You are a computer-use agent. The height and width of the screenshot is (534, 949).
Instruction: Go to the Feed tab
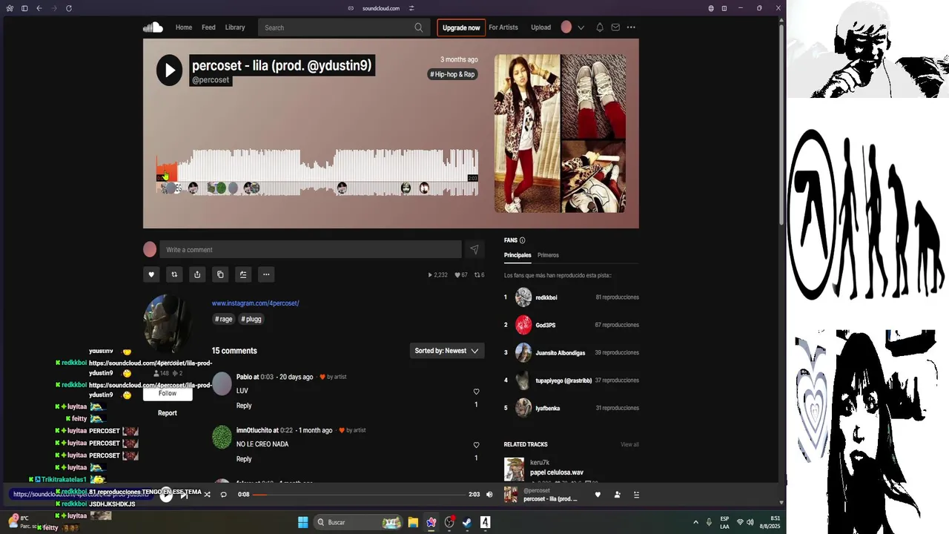click(208, 27)
